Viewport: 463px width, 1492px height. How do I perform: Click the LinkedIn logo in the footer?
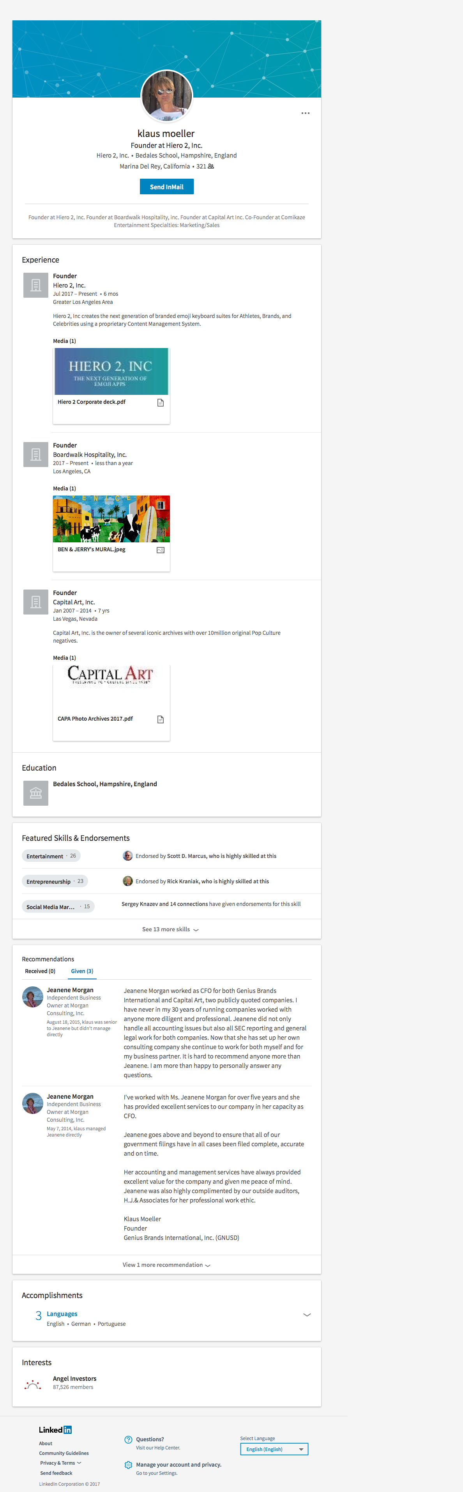[x=55, y=1430]
